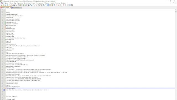Click the Print toolbar icon
The height and width of the screenshot is (100, 177).
14,5
